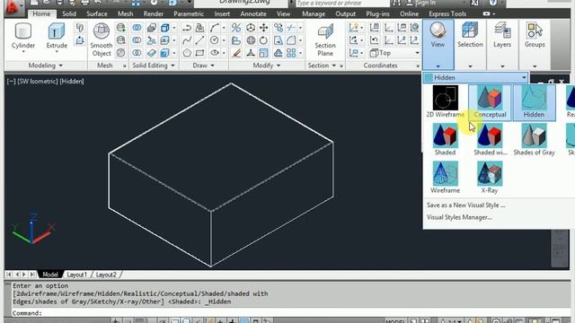575x323 pixels.
Task: Select the Rectangle draw tool
Action: coord(200,53)
